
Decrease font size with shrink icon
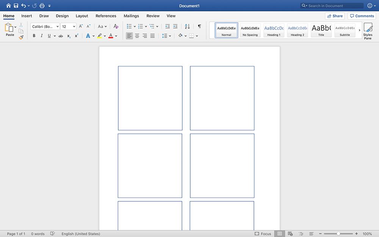pos(88,26)
